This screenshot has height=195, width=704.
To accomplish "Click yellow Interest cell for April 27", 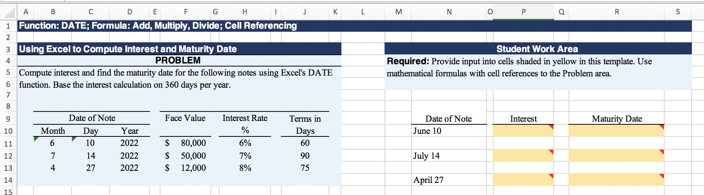I will [x=523, y=180].
